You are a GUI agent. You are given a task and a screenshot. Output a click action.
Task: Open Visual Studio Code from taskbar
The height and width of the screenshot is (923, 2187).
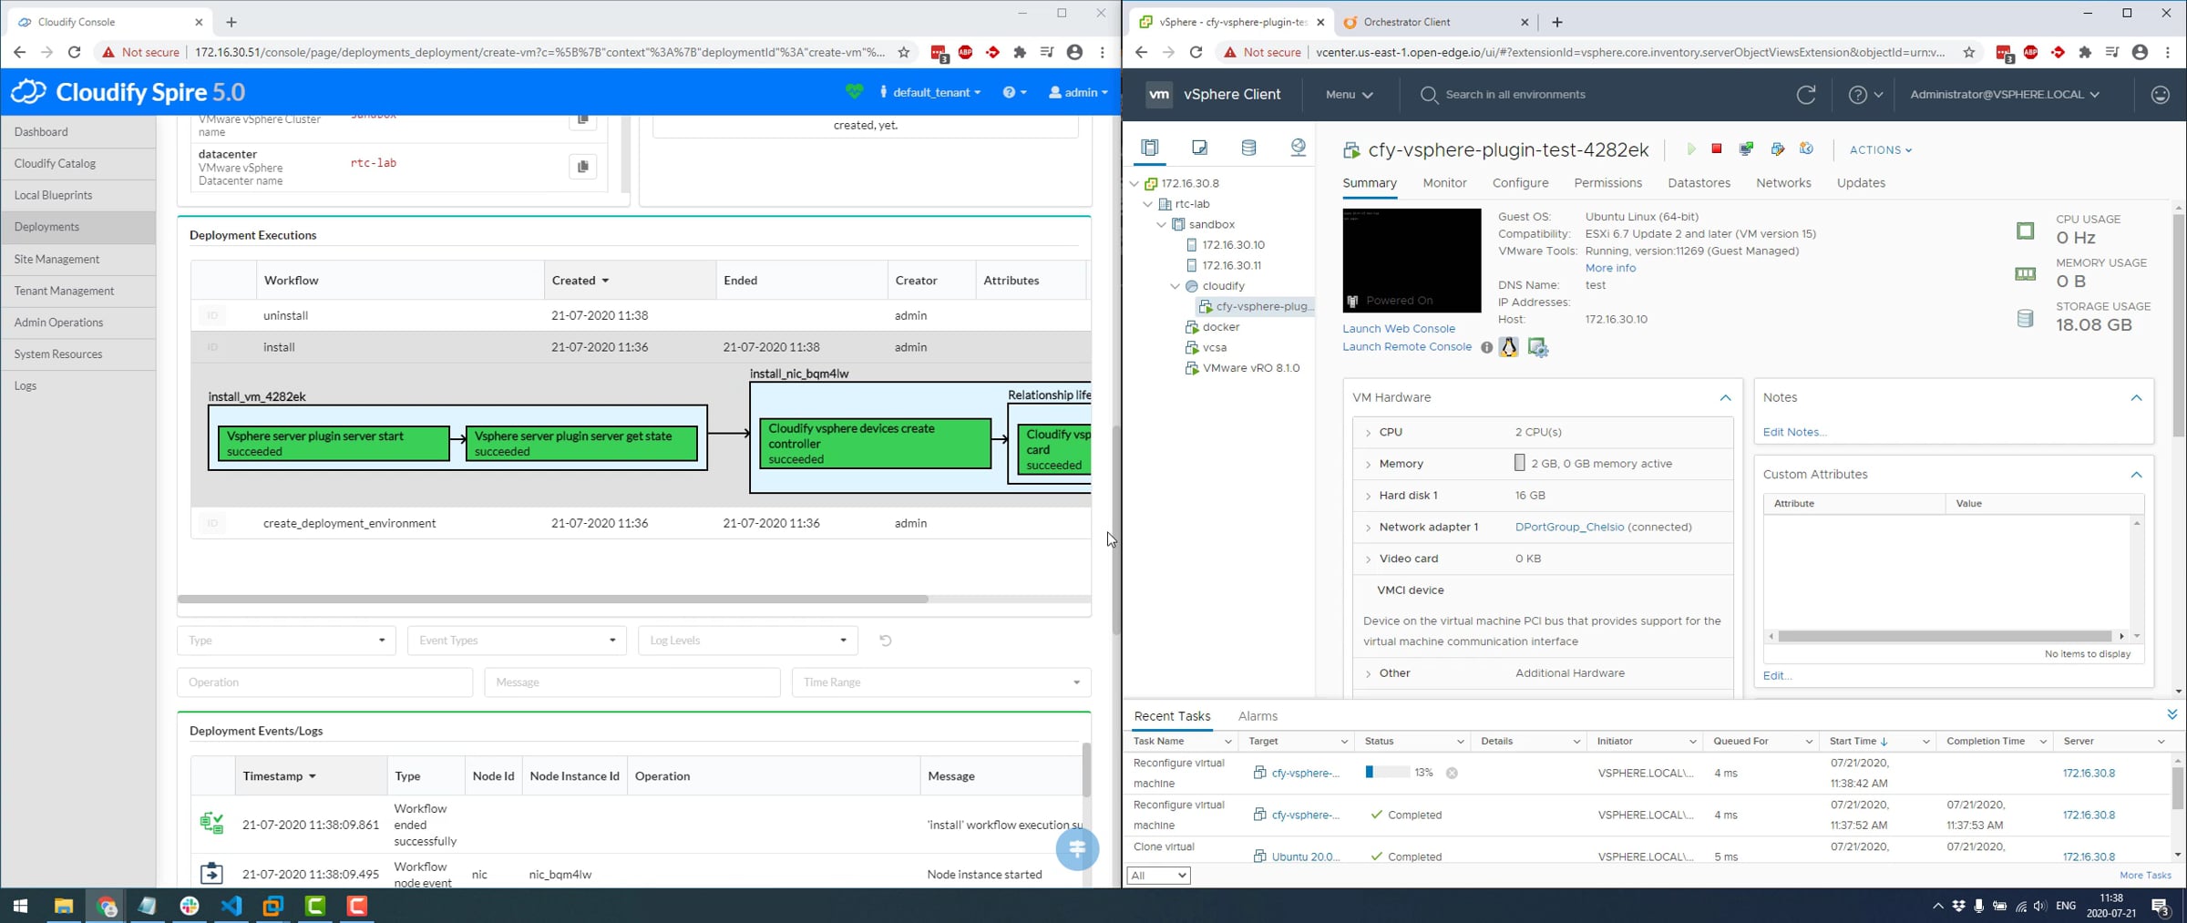pyautogui.click(x=231, y=906)
